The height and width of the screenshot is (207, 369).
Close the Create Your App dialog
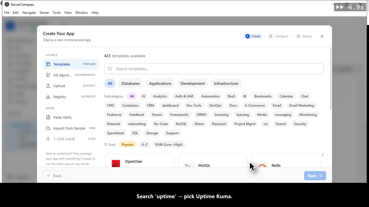[x=322, y=36]
